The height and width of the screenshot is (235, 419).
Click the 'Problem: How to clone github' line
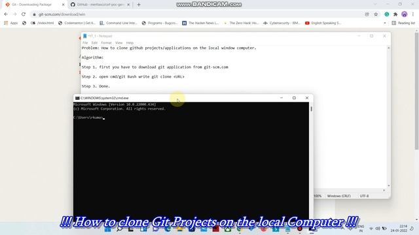pyautogui.click(x=169, y=48)
